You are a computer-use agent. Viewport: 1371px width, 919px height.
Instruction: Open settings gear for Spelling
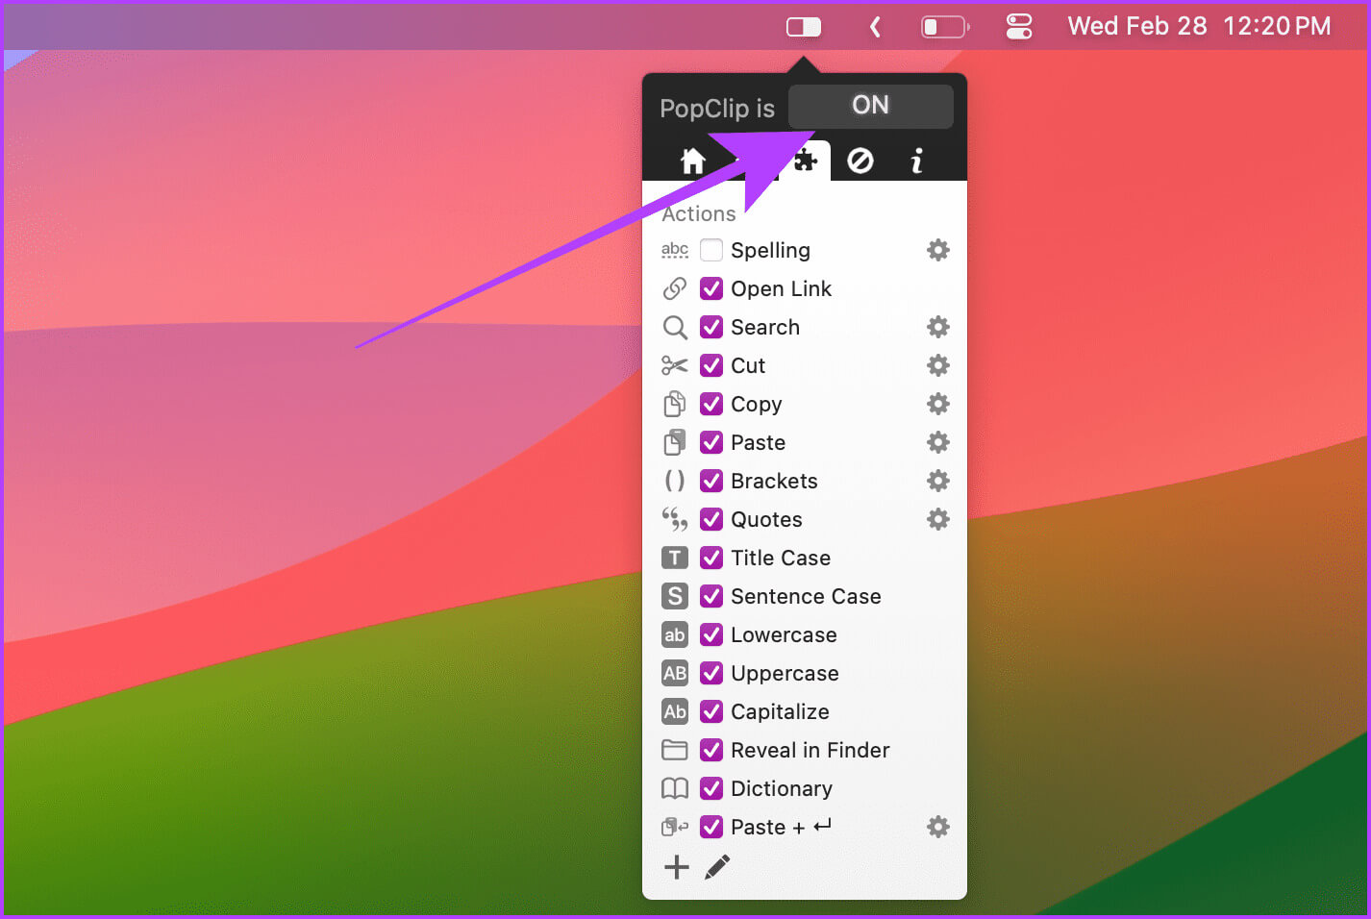[938, 250]
